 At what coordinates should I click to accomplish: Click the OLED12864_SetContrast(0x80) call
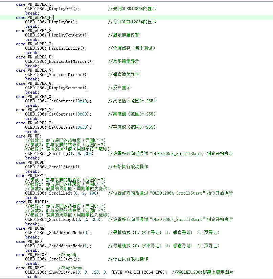point(58,114)
